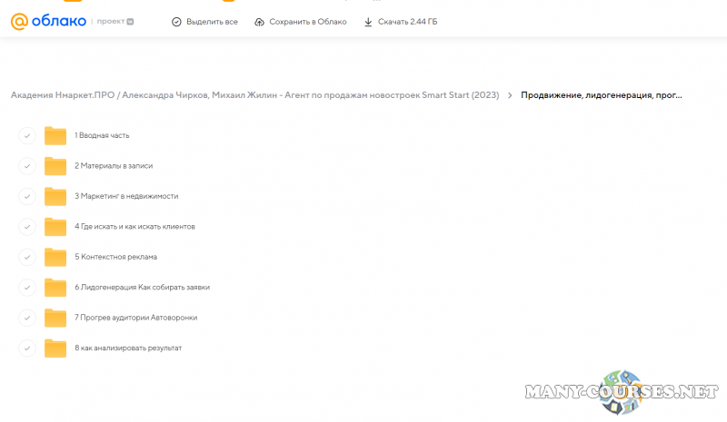Click folder icon for 5 Контекстная реклама
Screen dimensions: 727x422
(x=55, y=257)
